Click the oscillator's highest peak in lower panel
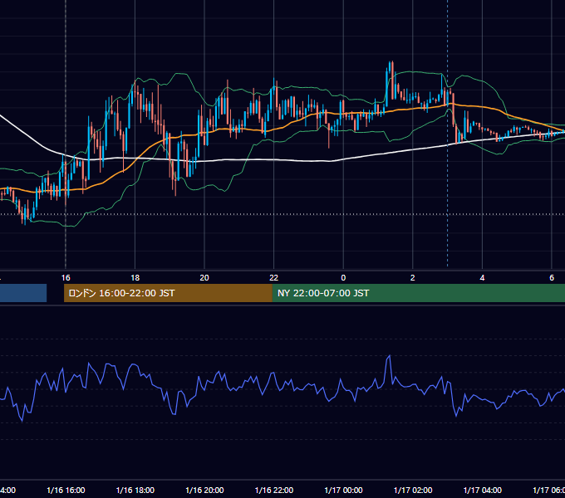The width and height of the screenshot is (565, 498). pyautogui.click(x=389, y=356)
